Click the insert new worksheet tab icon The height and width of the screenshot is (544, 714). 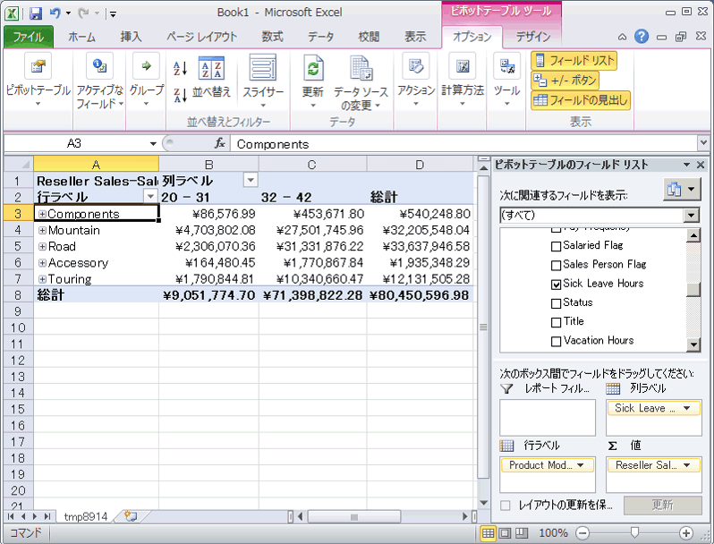(131, 516)
